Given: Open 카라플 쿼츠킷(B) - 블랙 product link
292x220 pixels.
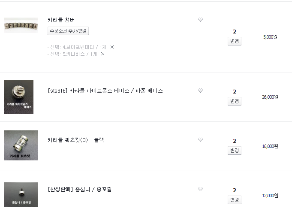Looking at the screenshot, I should [76, 140].
